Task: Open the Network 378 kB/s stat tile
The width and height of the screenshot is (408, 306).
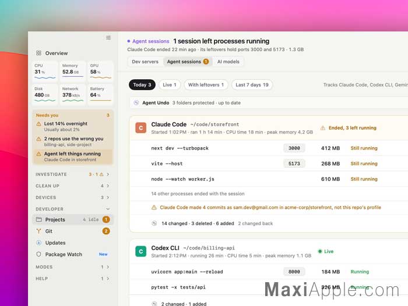Action: tap(73, 94)
